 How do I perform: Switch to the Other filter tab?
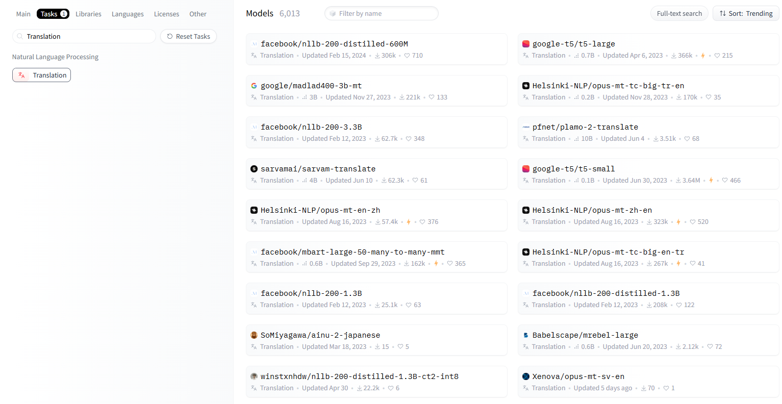click(x=198, y=14)
